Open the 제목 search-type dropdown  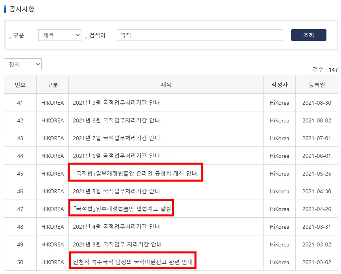coord(60,35)
